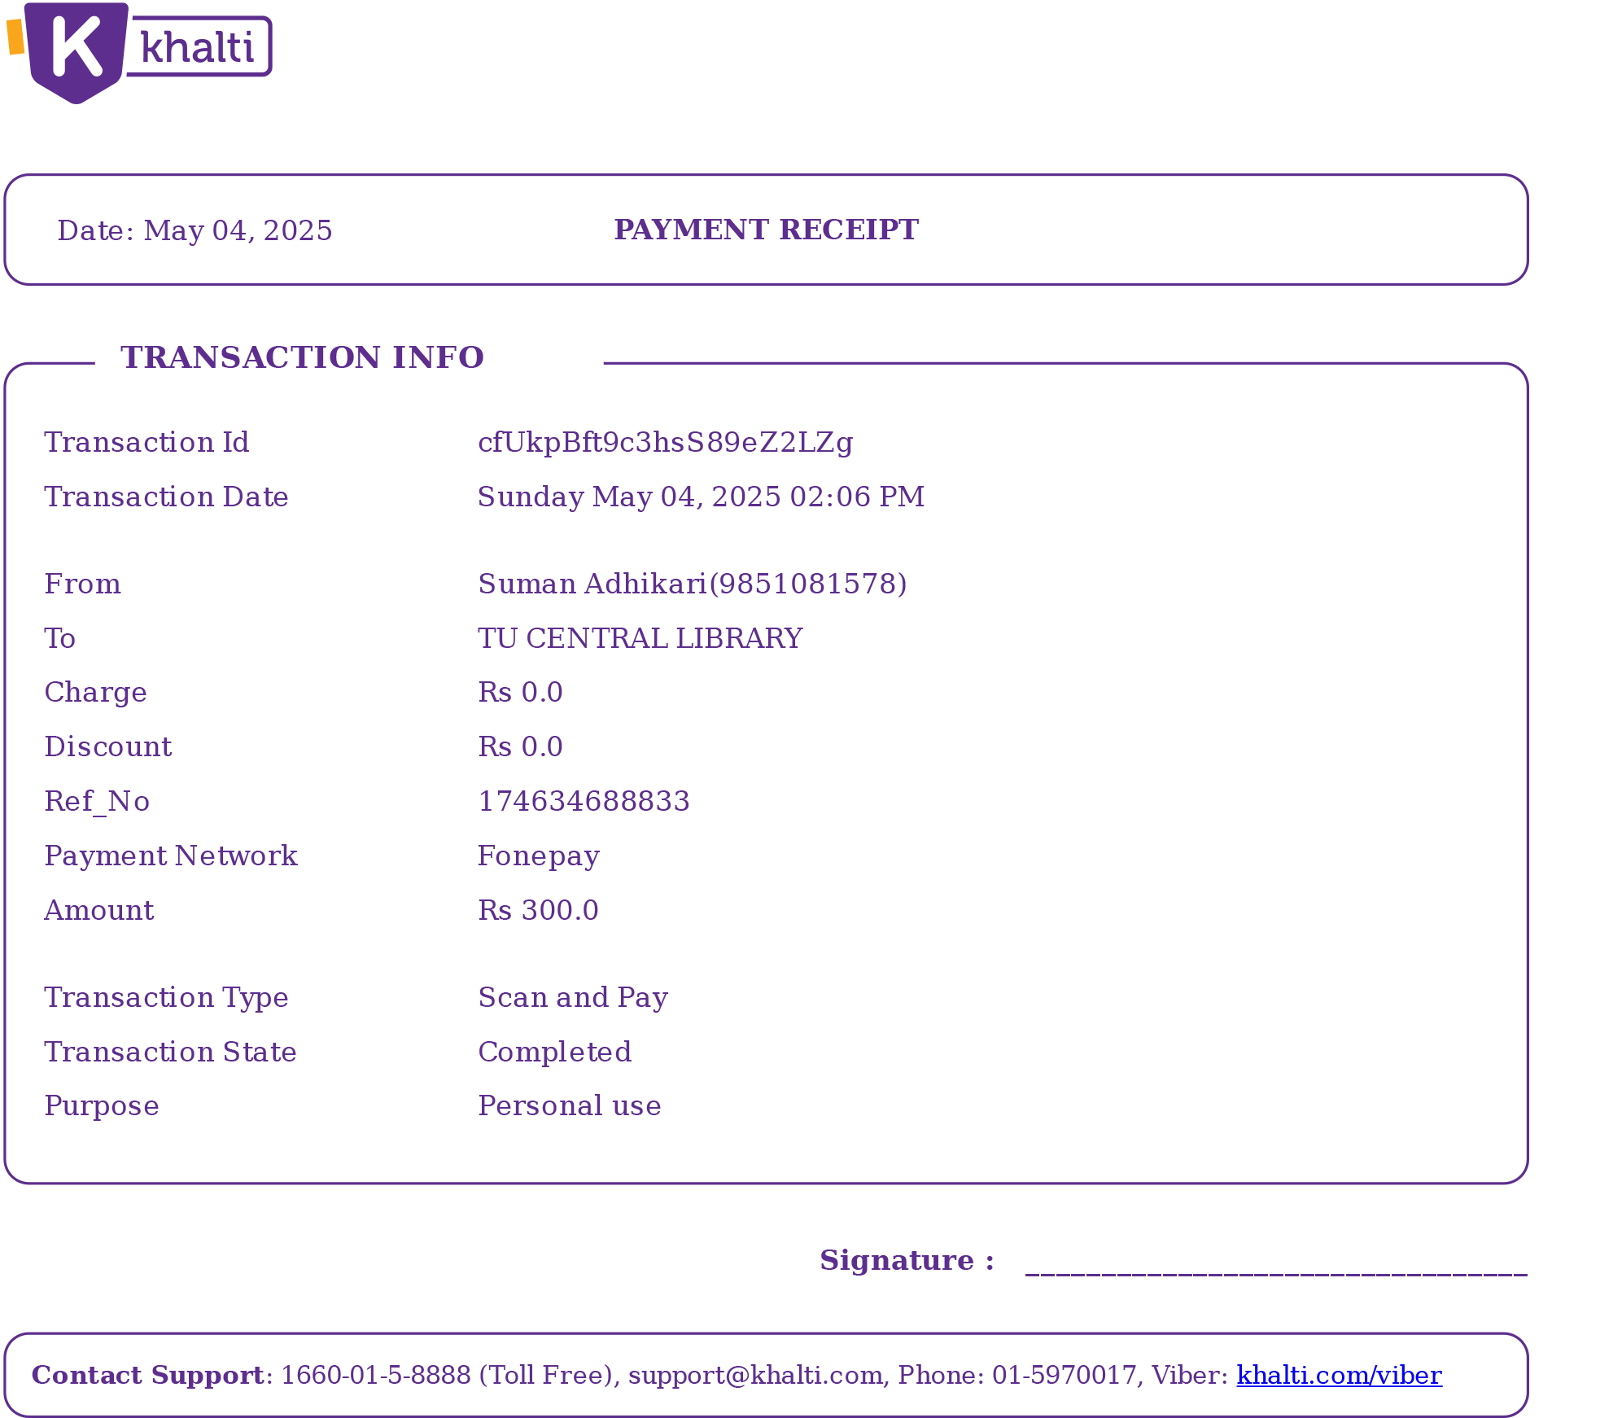The width and height of the screenshot is (1600, 1418).
Task: Select 'Fonepay' payment network value
Action: point(538,856)
